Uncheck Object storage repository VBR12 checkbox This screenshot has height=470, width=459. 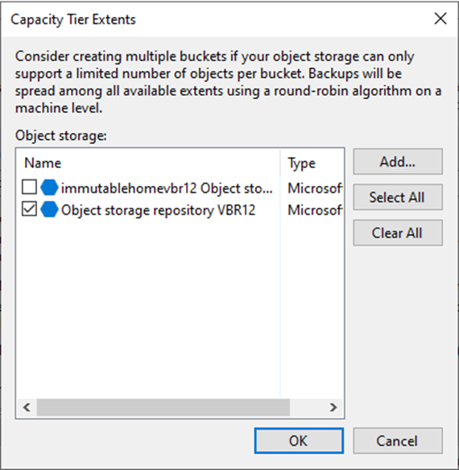pos(30,209)
